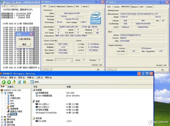
Task: Open SPD tab in CPU-Z processor window
Action: 77,6
